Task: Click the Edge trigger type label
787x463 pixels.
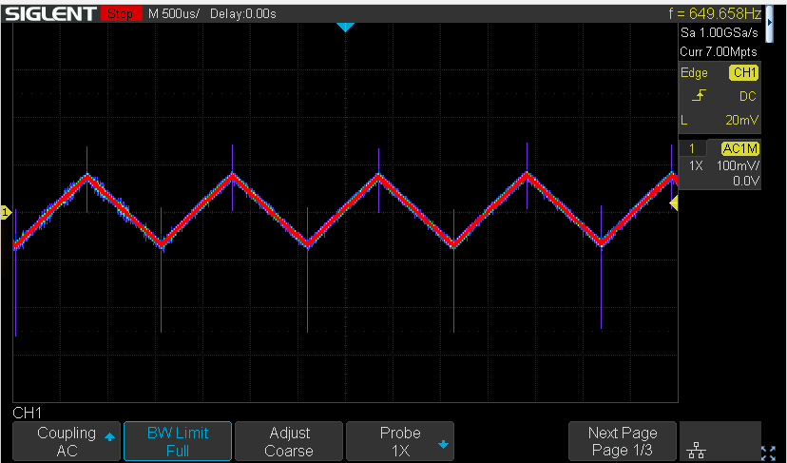Action: [x=694, y=73]
